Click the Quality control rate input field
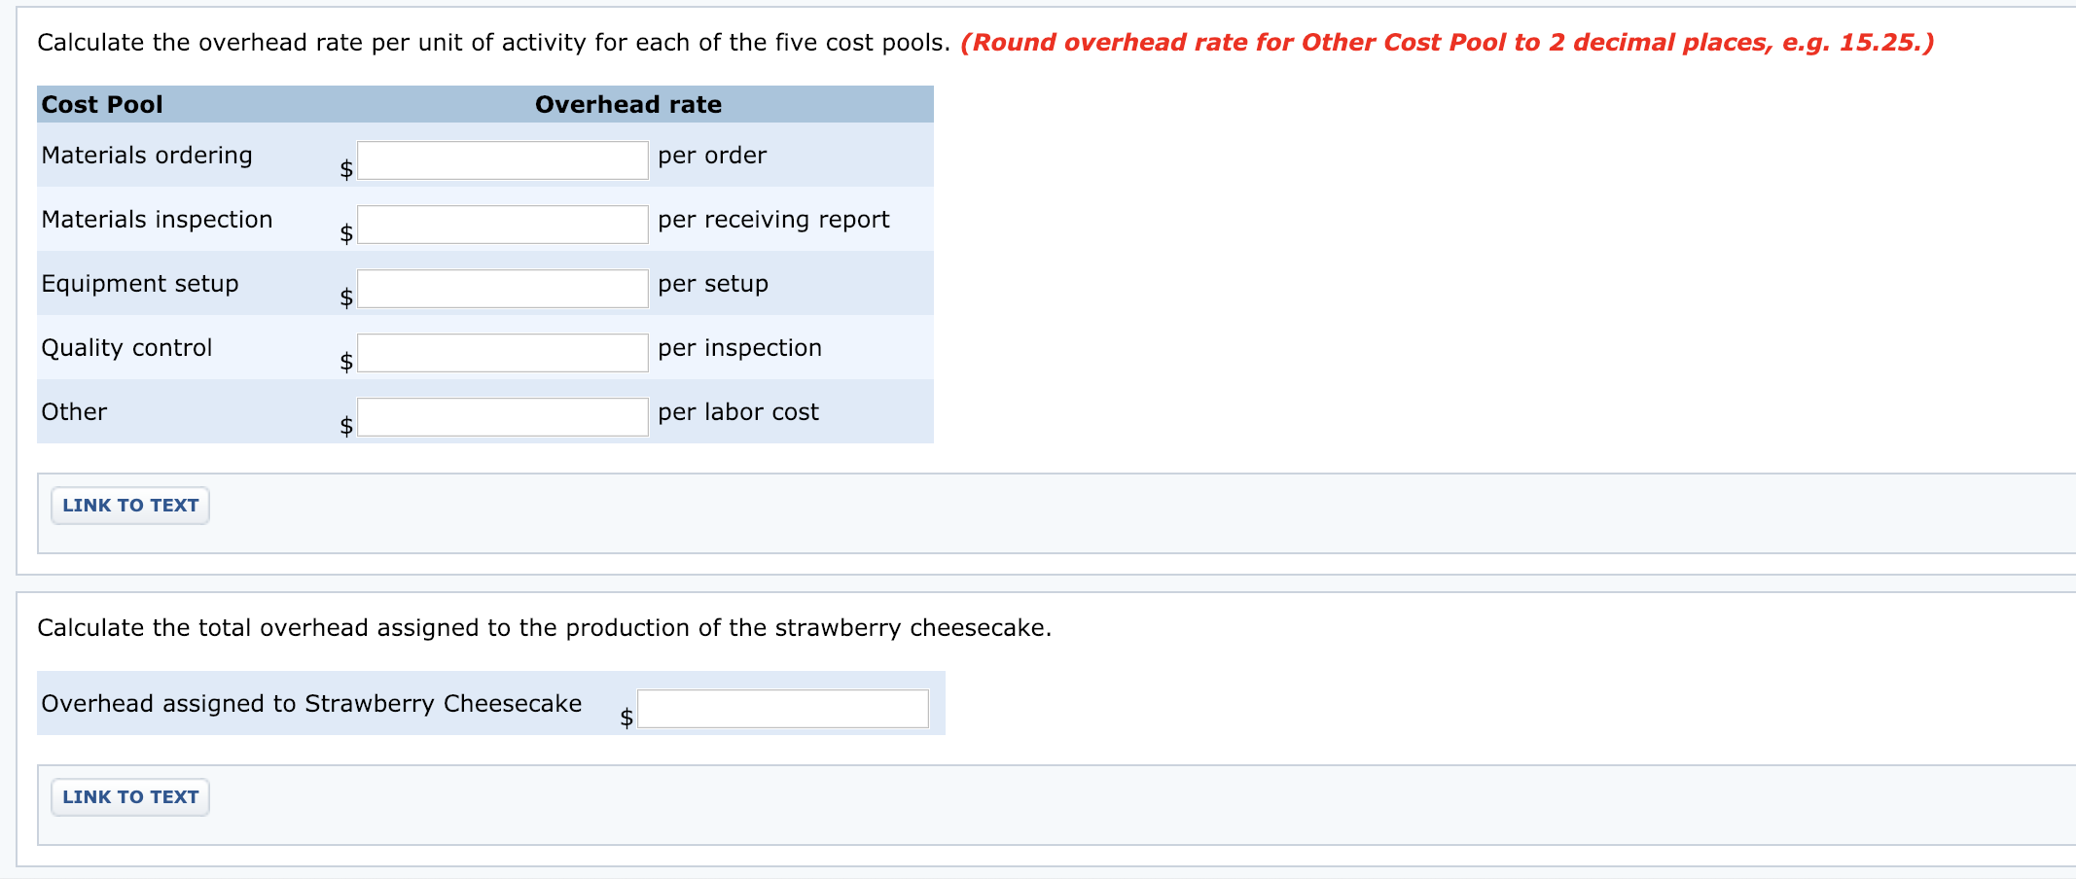 click(x=502, y=352)
